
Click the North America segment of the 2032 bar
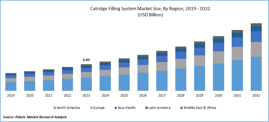tap(256, 74)
